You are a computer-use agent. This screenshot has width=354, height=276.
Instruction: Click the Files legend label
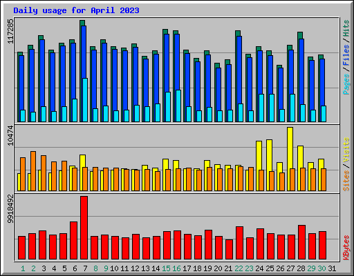pyautogui.click(x=346, y=55)
